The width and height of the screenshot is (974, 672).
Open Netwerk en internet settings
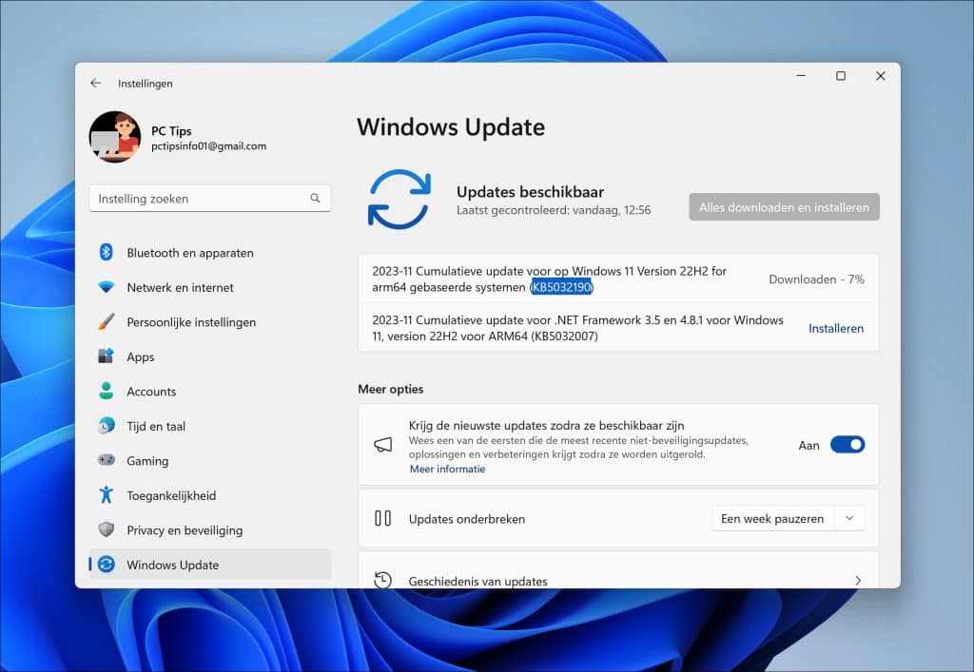[210, 287]
